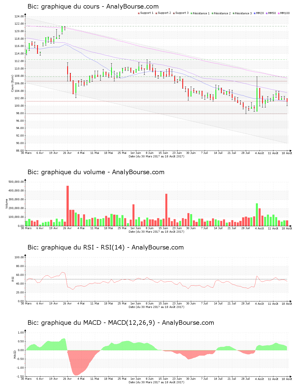The height and width of the screenshot is (389, 301).
Task: Click the 'Bic: graphique du RSI - RSI(14)' title
Action: pos(106,247)
